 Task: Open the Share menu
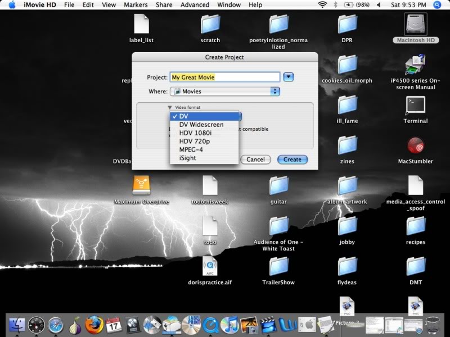(164, 5)
